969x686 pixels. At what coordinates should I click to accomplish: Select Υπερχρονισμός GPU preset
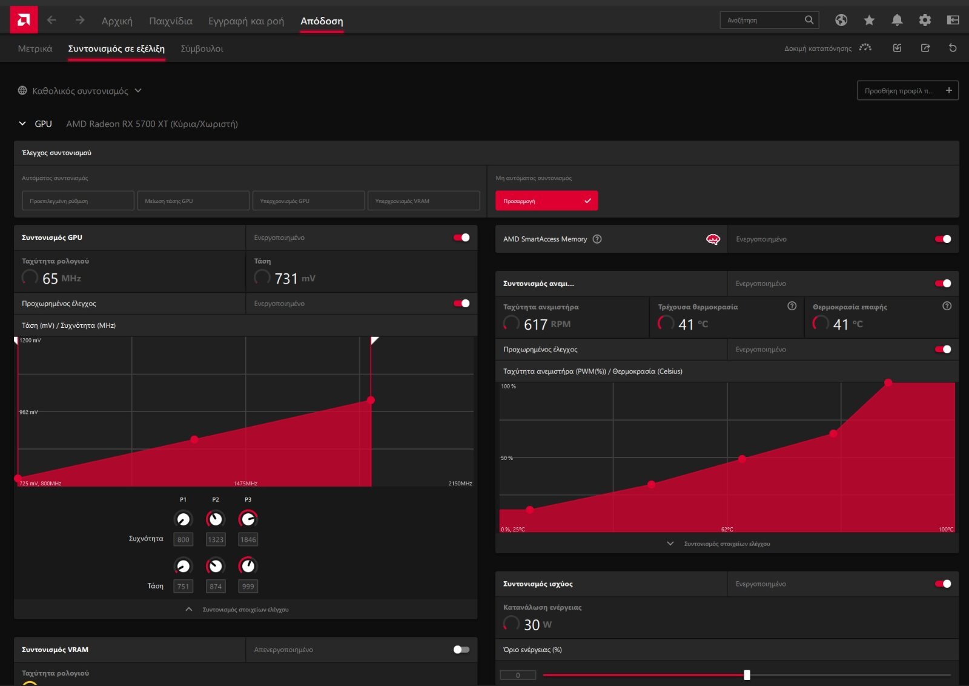pyautogui.click(x=308, y=201)
